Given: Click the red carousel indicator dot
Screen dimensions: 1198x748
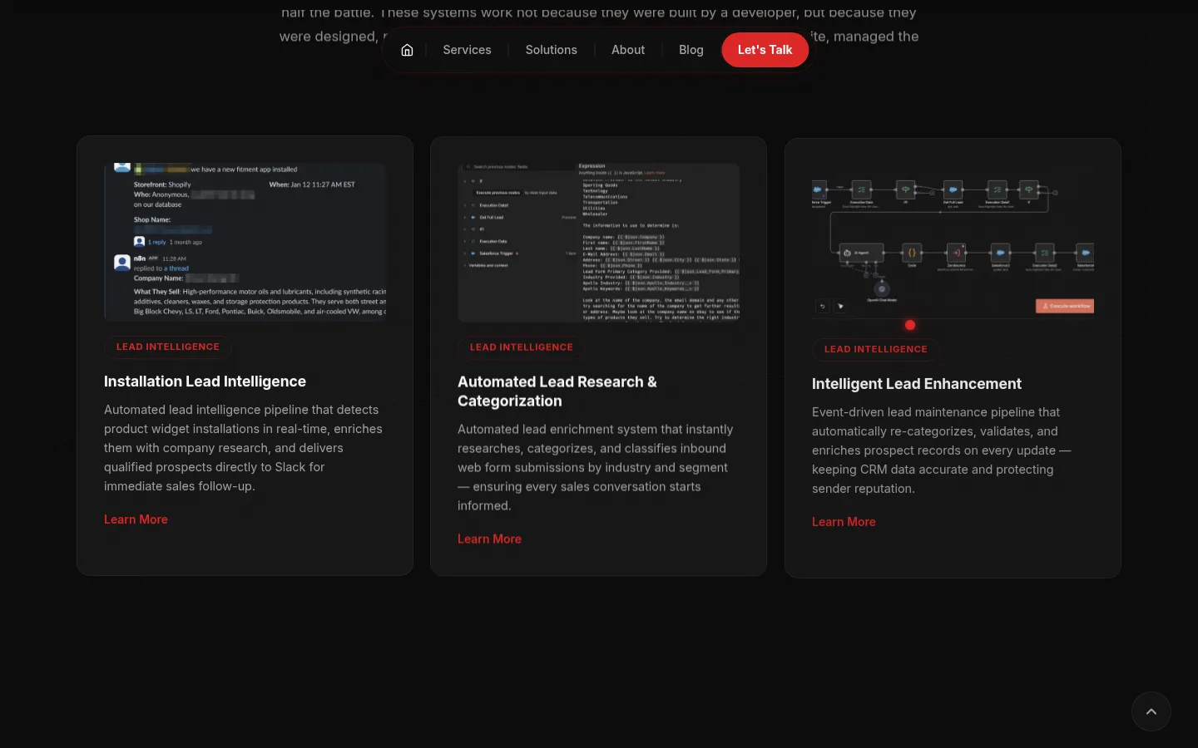Looking at the screenshot, I should pos(910,325).
